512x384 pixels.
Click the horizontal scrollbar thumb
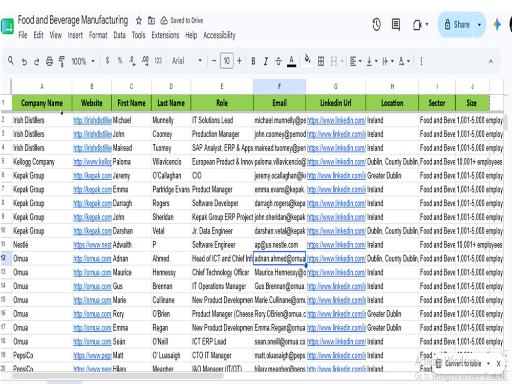pyautogui.click(x=118, y=375)
